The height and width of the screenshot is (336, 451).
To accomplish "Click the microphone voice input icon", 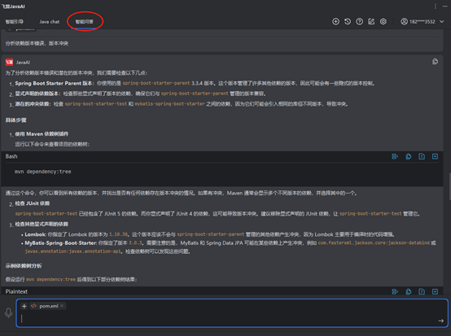I will [x=8, y=313].
